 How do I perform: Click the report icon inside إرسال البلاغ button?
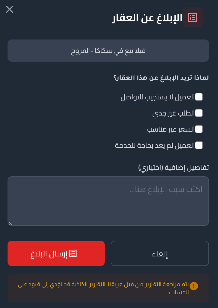coord(73,253)
